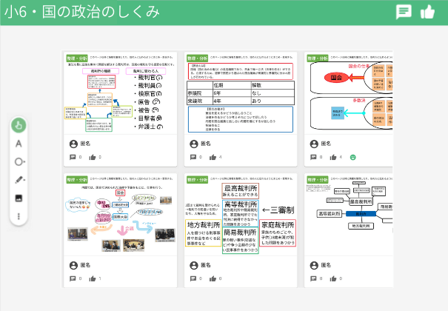The height and width of the screenshot is (311, 448).
Task: Select the pointer hand tool
Action: [19, 124]
